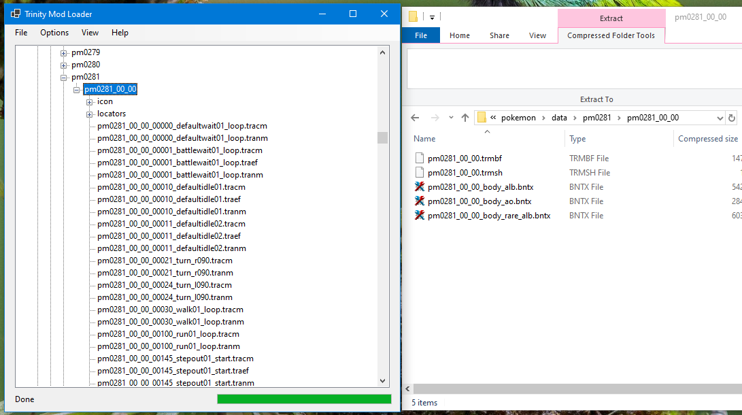The height and width of the screenshot is (415, 742).
Task: Click the Extract To ribbon group label
Action: [596, 99]
